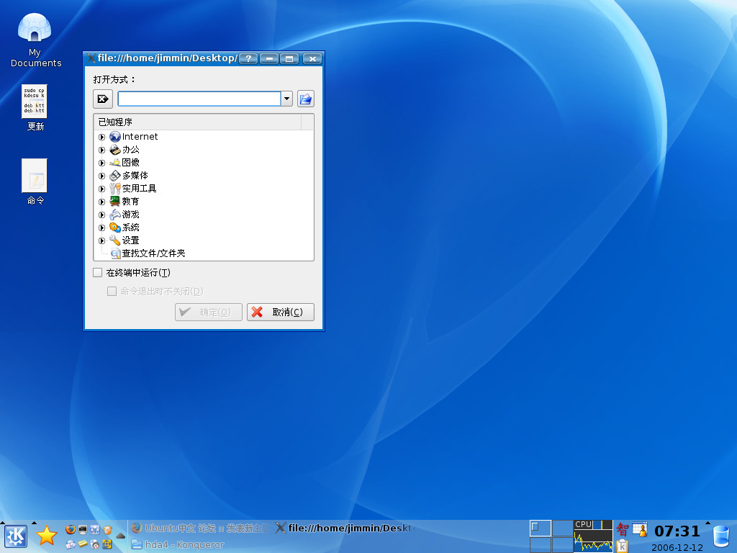Viewport: 737px width, 553px height.
Task: Select the 设置 row text
Action: point(131,240)
